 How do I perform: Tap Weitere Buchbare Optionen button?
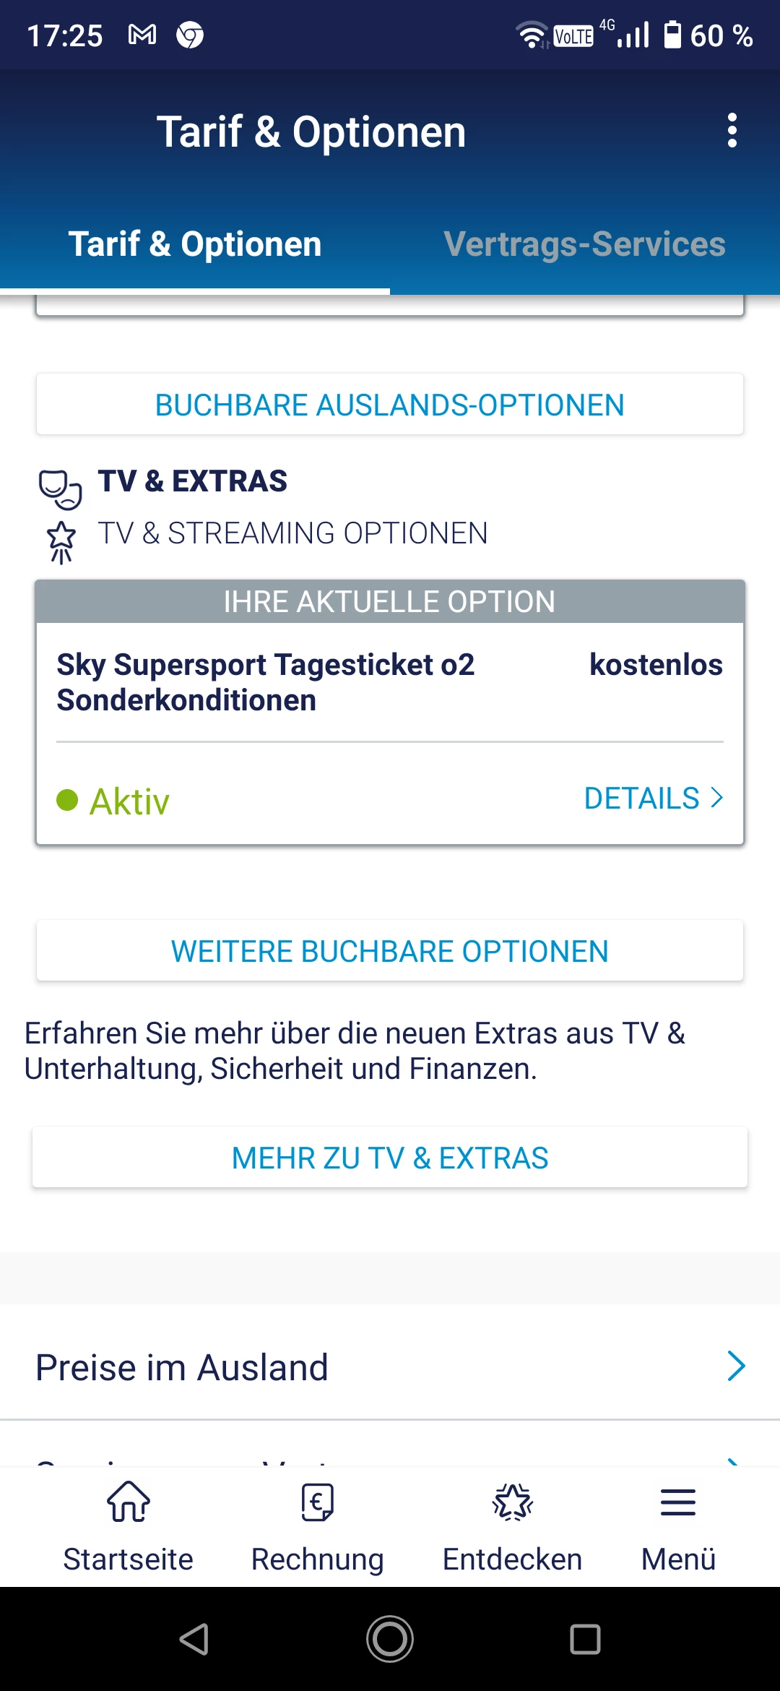(390, 951)
